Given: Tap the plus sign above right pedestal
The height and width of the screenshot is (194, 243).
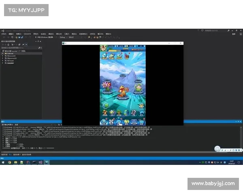Looking at the screenshot, I should [138, 78].
